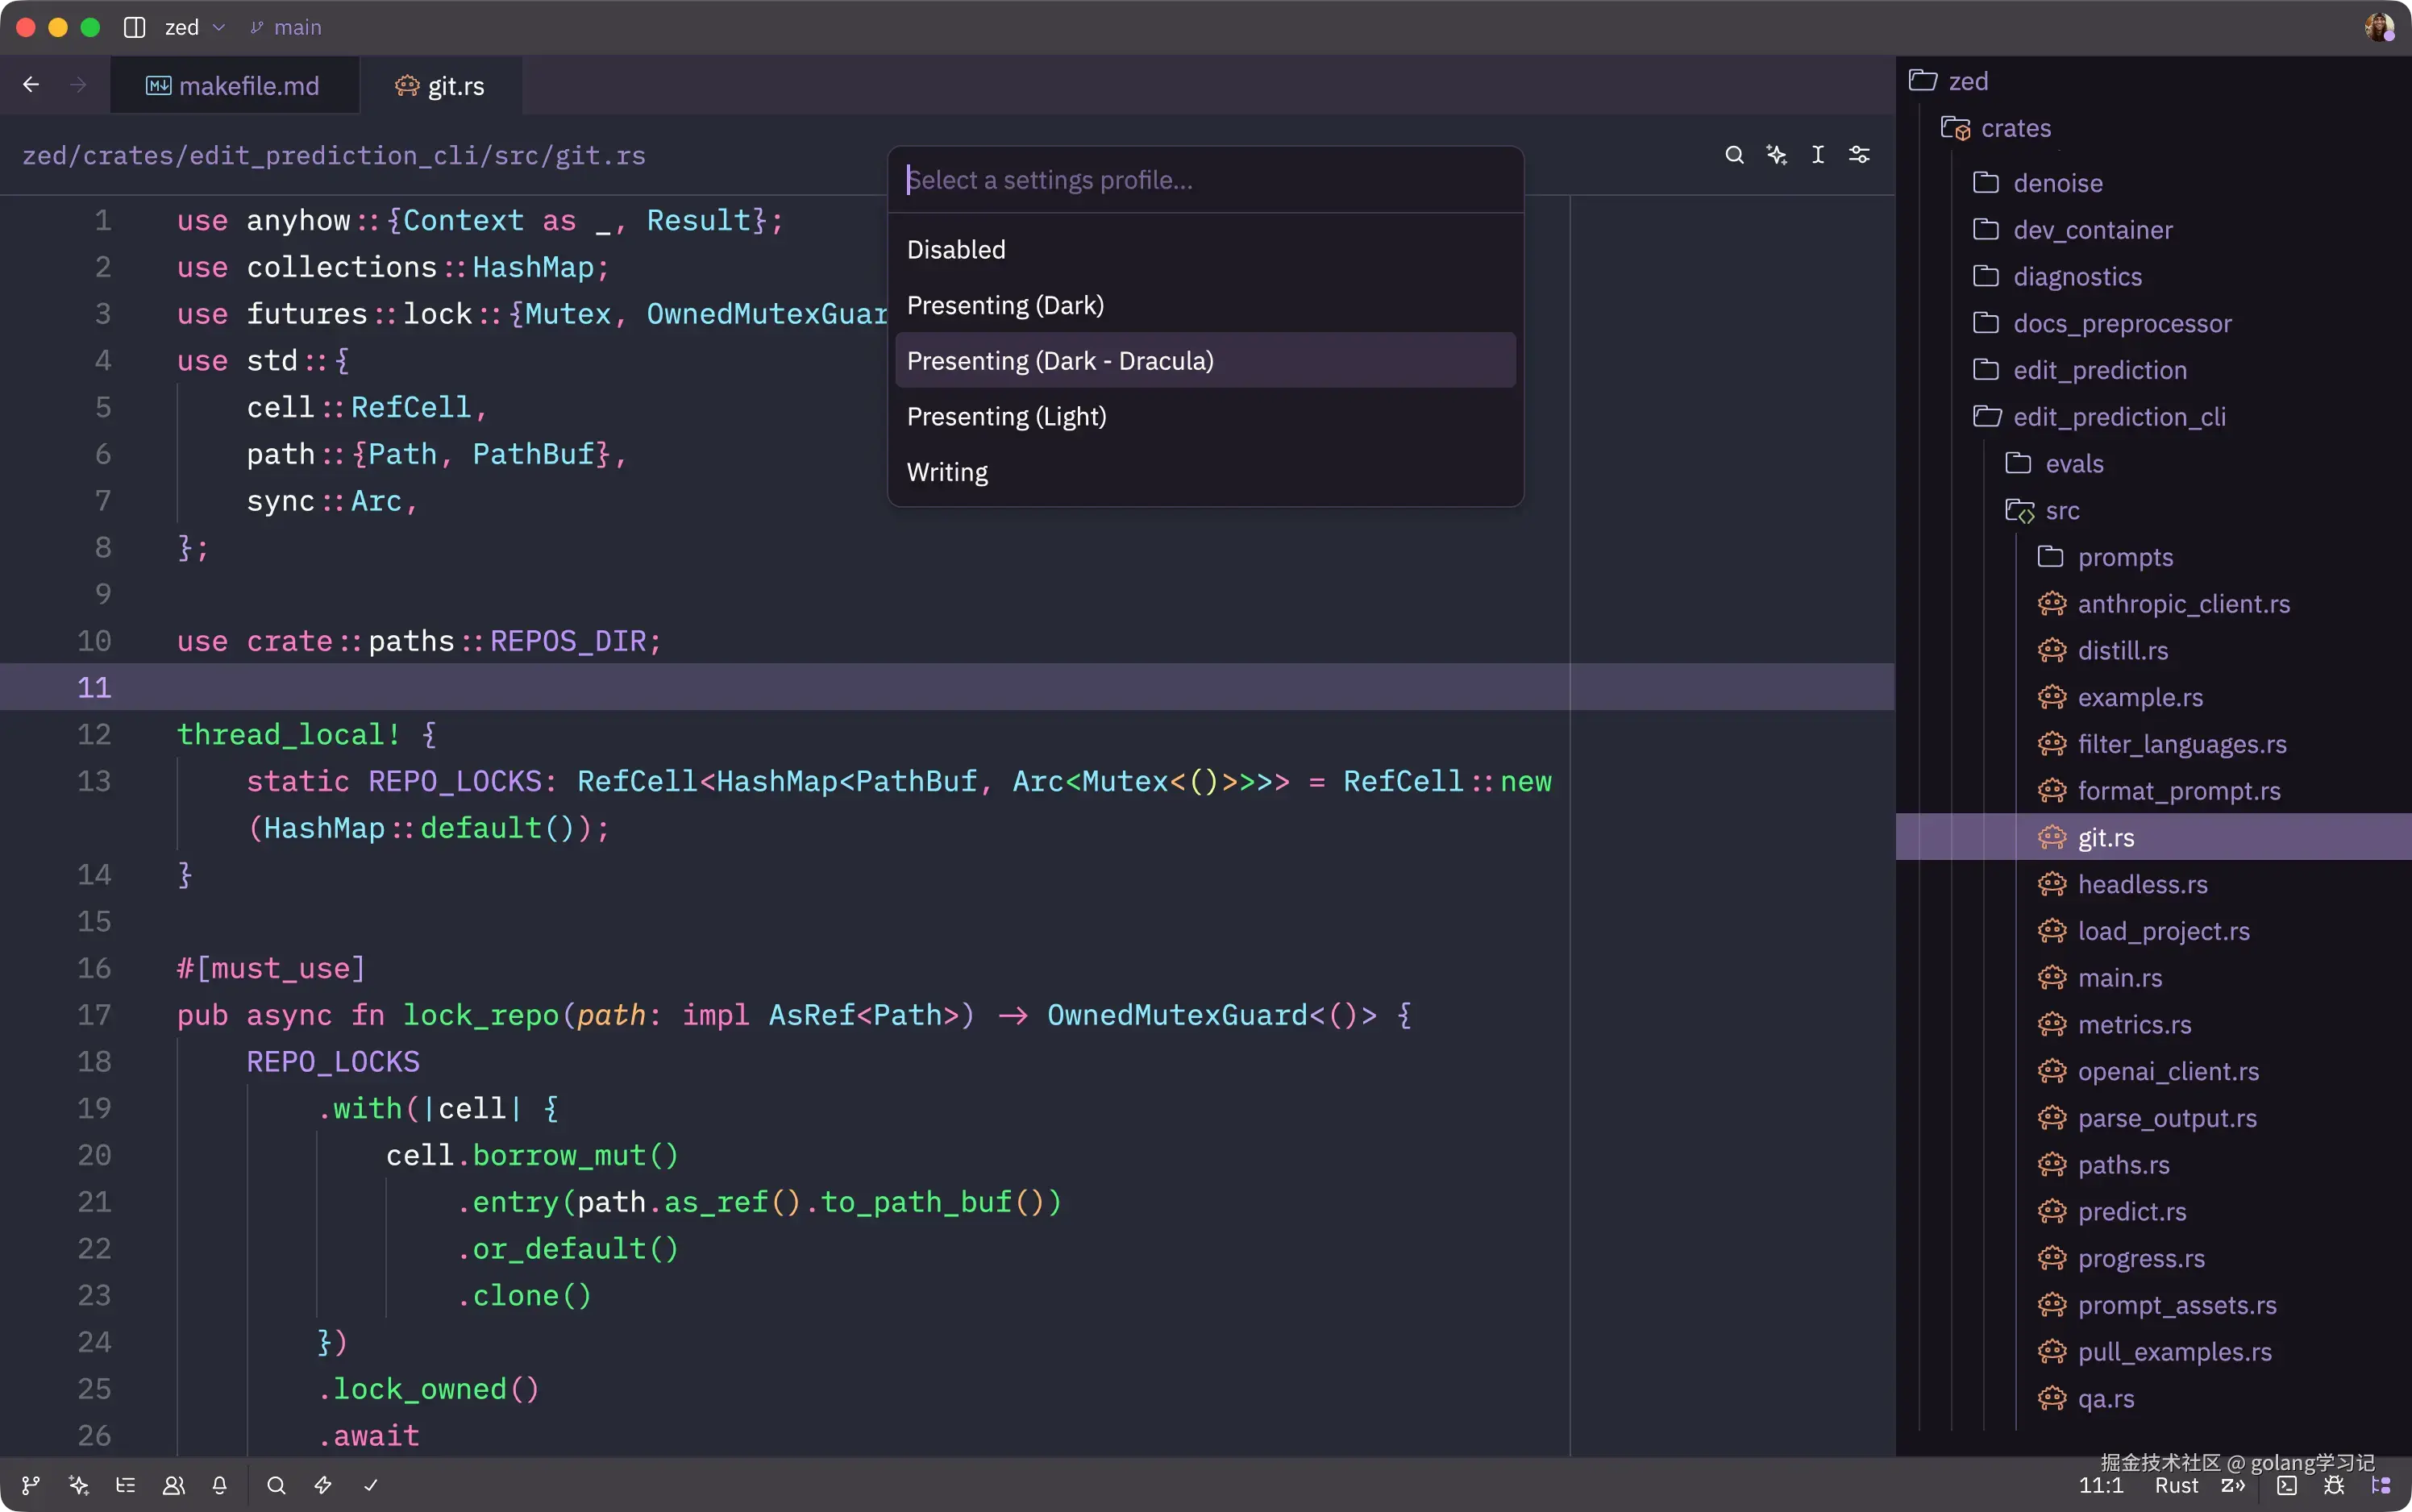Open the git branch panel icon
The width and height of the screenshot is (2412, 1512).
(31, 1485)
